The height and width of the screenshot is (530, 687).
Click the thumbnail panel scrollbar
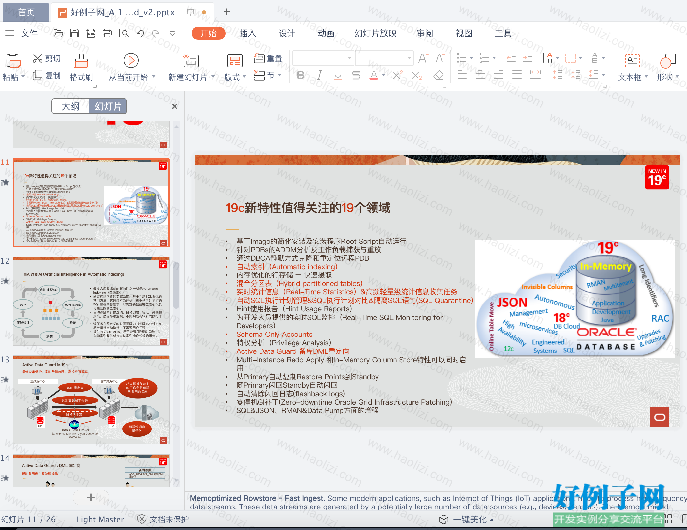coord(176,285)
